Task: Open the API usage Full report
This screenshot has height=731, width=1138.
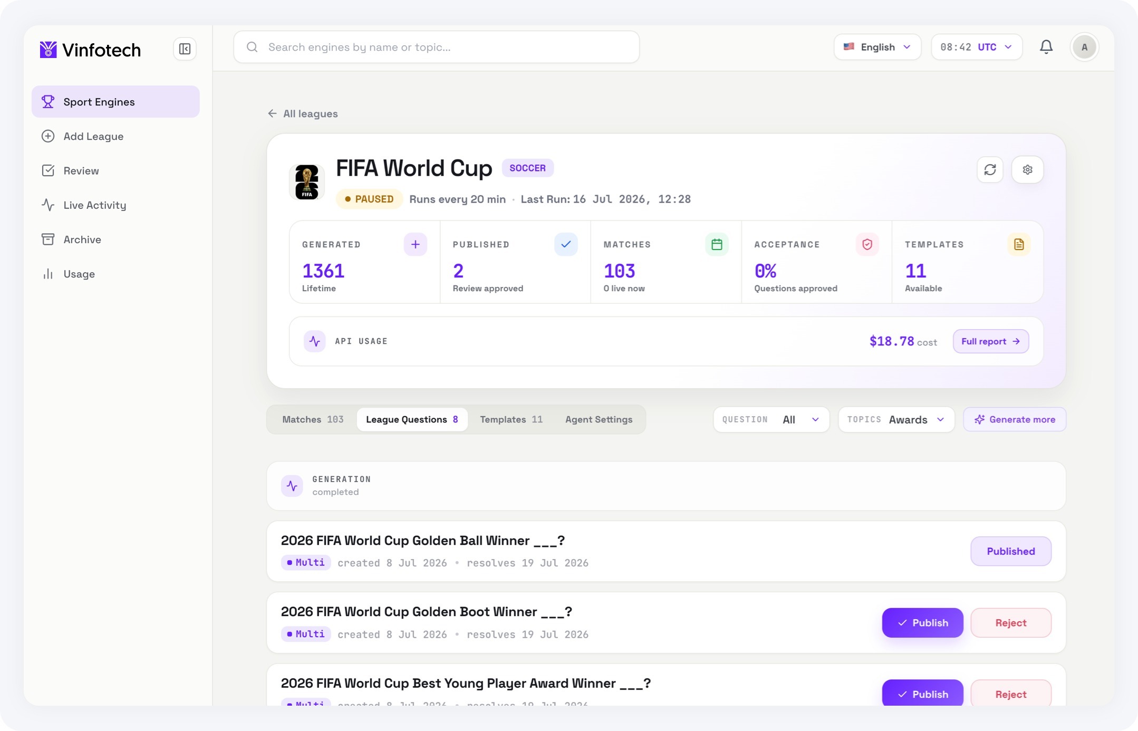Action: [990, 341]
